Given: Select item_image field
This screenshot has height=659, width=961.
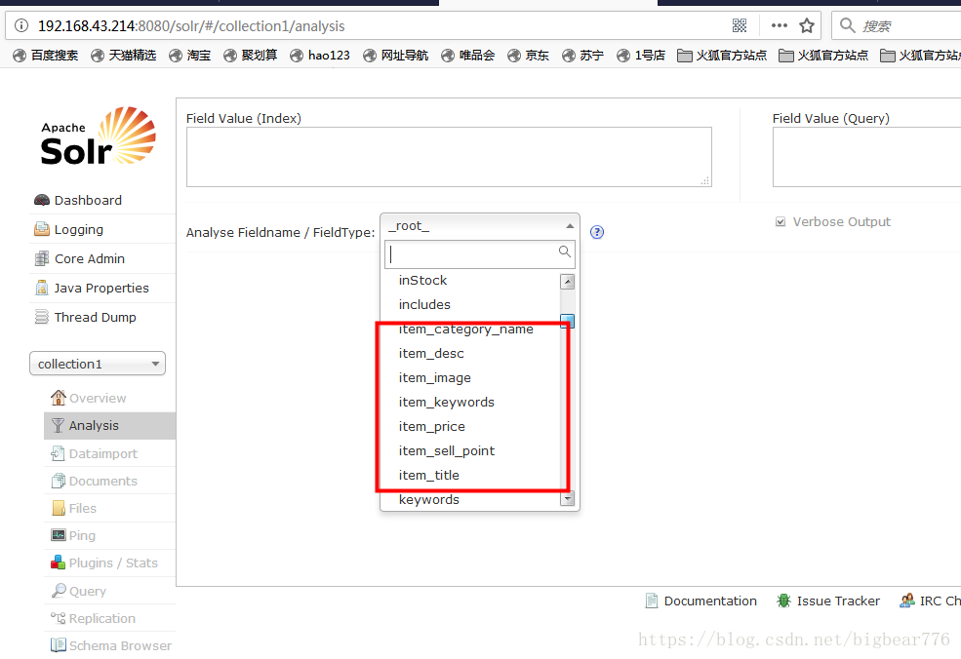Looking at the screenshot, I should coord(434,378).
